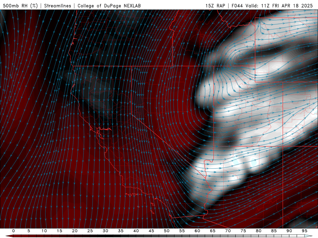Select the colorbar label "40"
This screenshot has width=318, height=238.
click(x=136, y=231)
